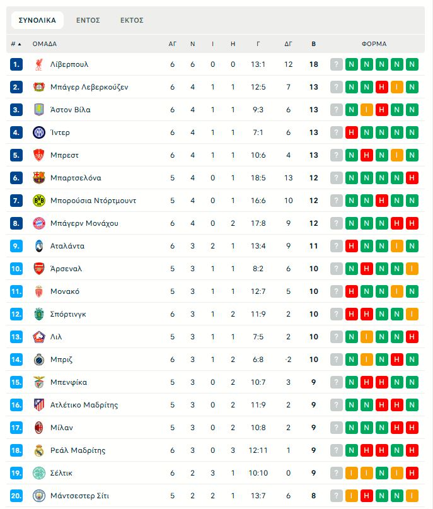Select the ΣΥΝΟΛΙΚΑ tab
This screenshot has width=433, height=509.
tap(37, 20)
